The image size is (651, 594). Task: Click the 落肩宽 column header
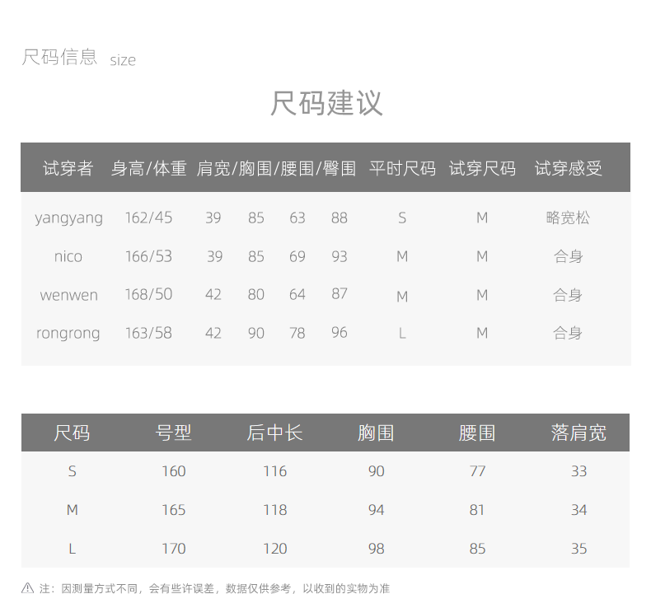pos(578,433)
